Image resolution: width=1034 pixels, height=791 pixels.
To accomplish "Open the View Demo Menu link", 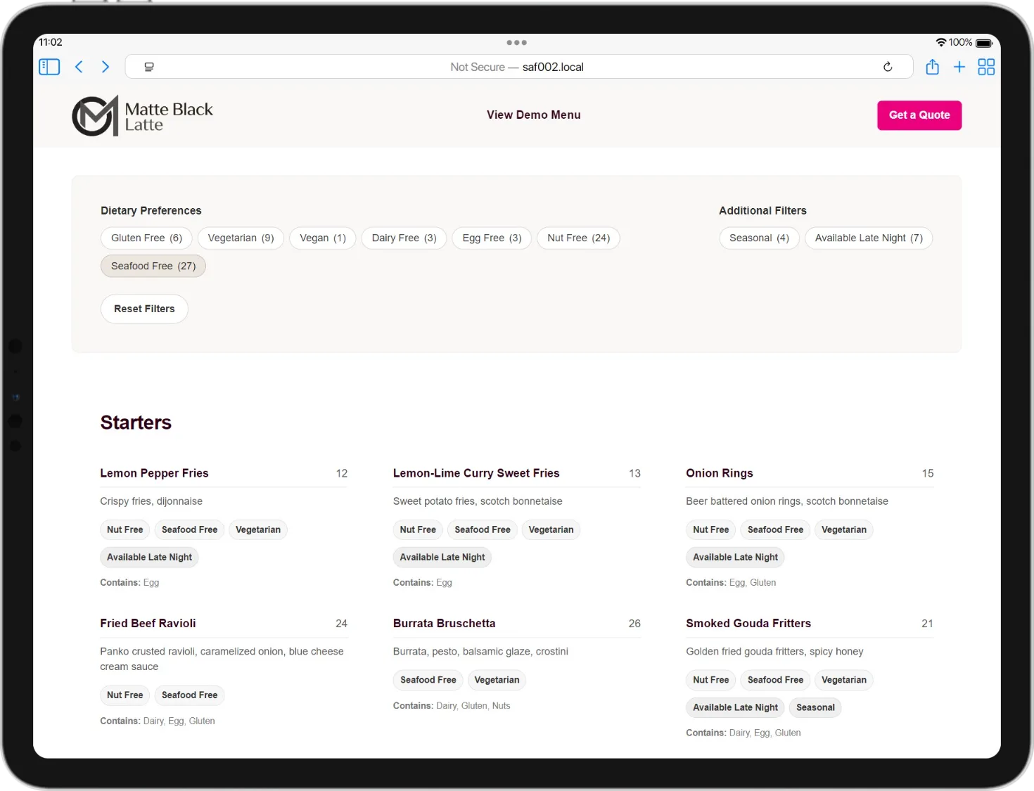I will click(x=533, y=115).
